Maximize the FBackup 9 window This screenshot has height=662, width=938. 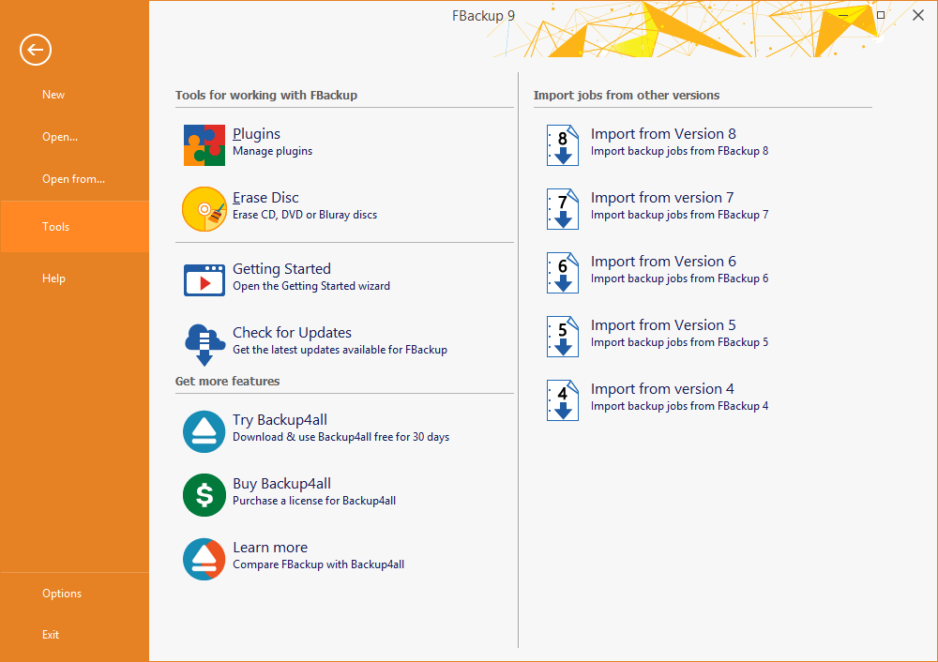[881, 15]
